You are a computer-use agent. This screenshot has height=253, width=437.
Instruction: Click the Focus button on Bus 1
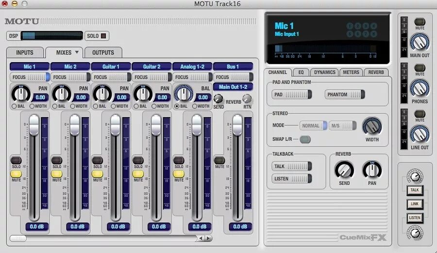tap(233, 77)
